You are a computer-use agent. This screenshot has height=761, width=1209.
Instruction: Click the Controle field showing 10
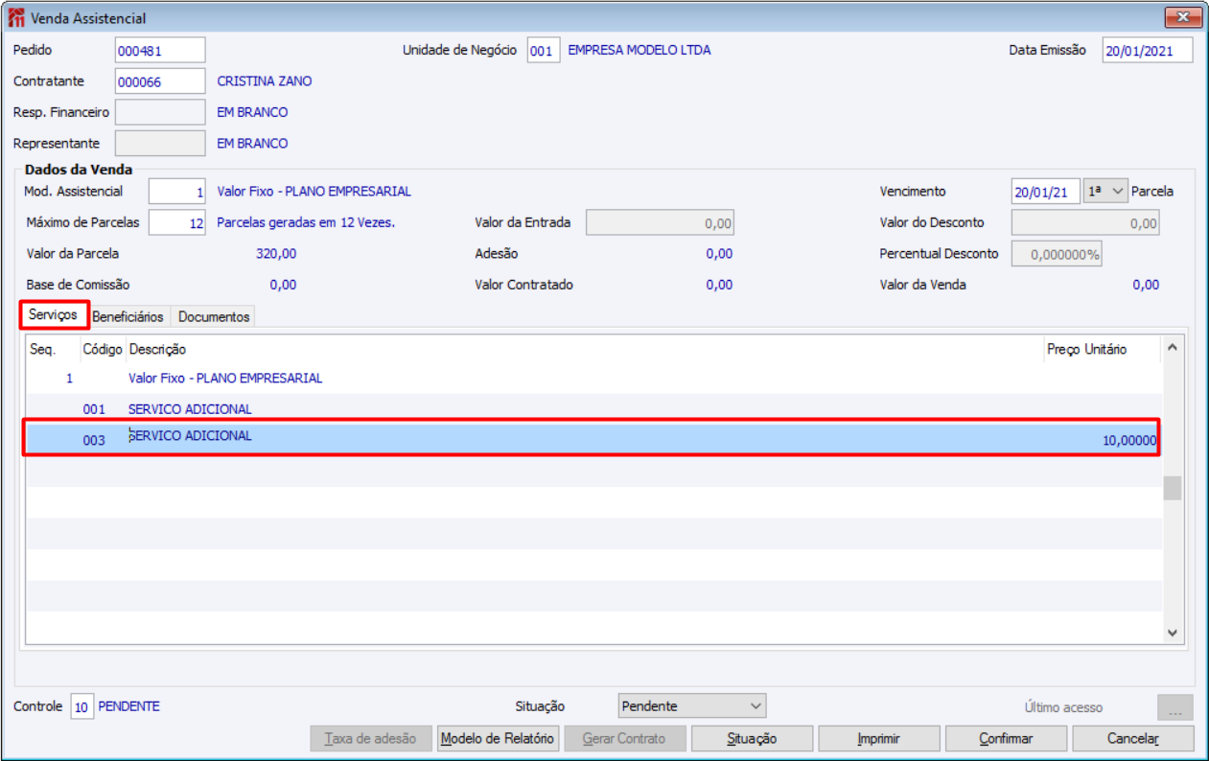click(82, 707)
